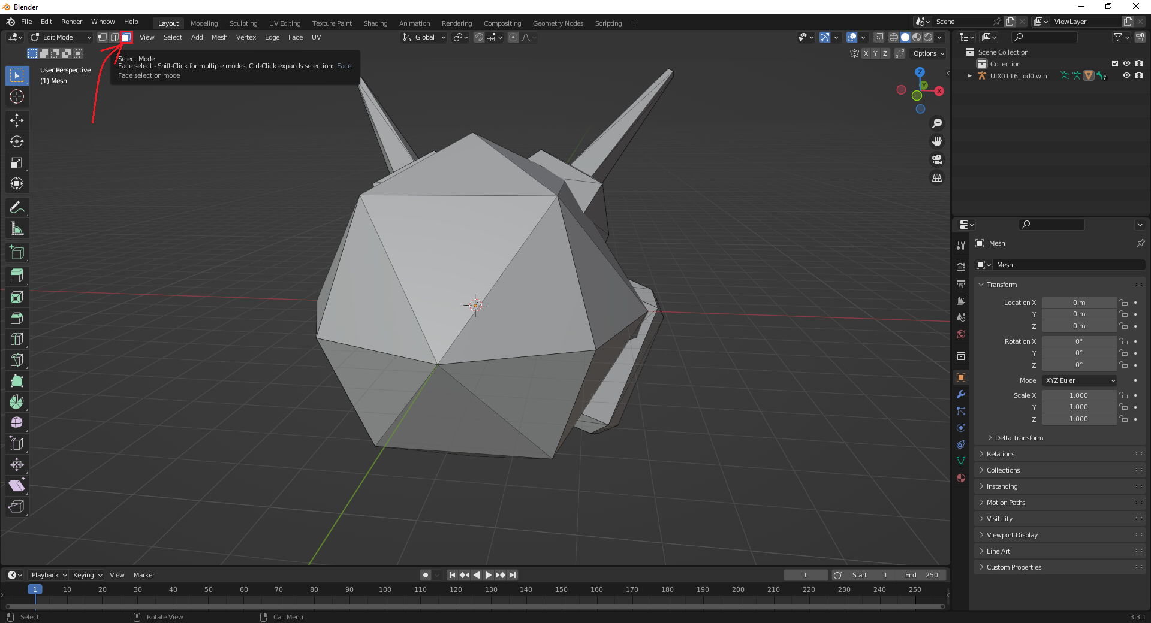Viewport: 1151px width, 623px height.
Task: Toggle X axis mirror button
Action: pyautogui.click(x=866, y=53)
